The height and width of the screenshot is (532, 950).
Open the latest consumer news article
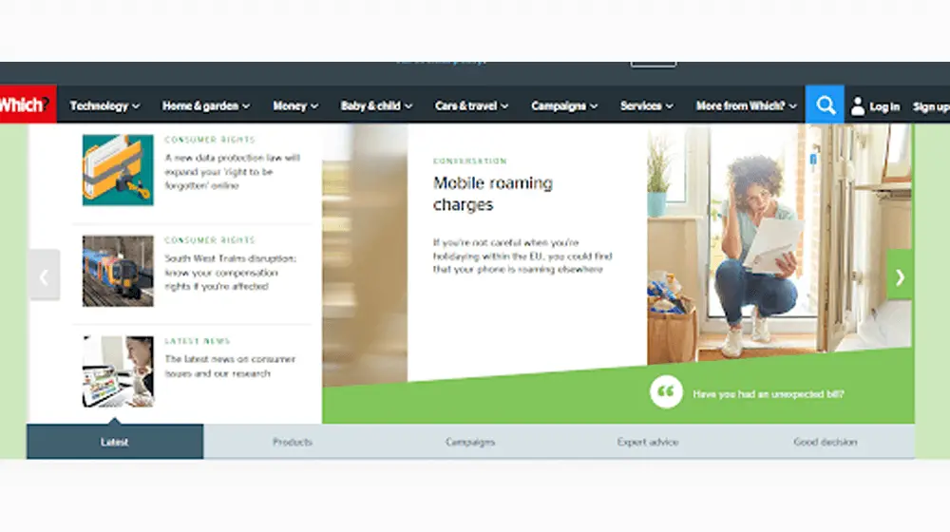(x=230, y=366)
